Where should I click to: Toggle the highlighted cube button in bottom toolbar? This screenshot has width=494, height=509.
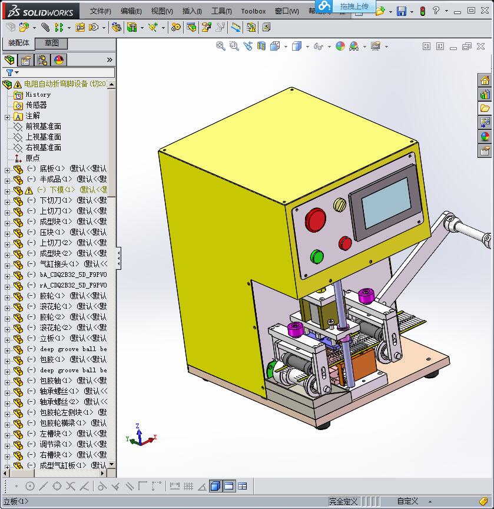215,486
